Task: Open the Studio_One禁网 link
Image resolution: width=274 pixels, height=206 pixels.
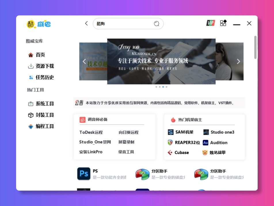Action: (95, 142)
